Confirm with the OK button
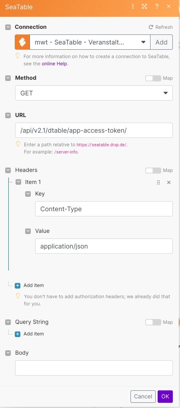This screenshot has width=180, height=408. (165, 396)
